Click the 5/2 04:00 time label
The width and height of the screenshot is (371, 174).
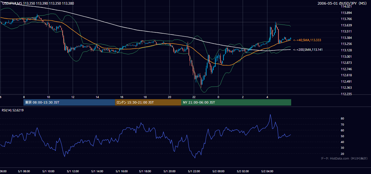point(267,171)
